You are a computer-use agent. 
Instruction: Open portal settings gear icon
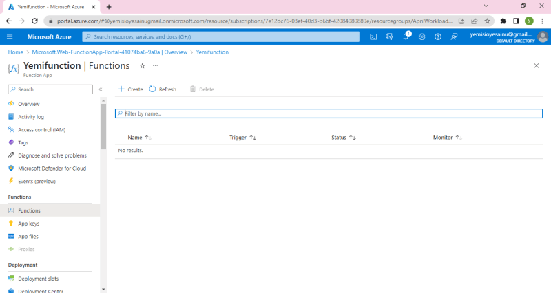pyautogui.click(x=422, y=36)
